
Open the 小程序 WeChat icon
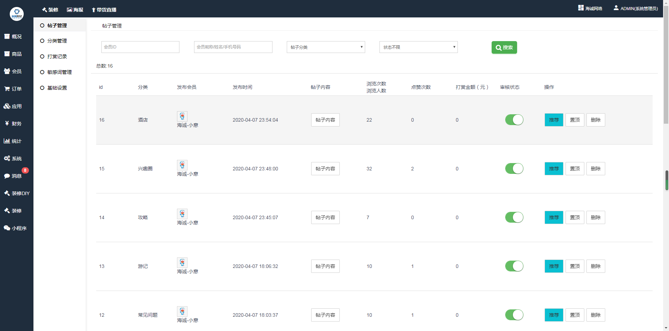coord(7,228)
